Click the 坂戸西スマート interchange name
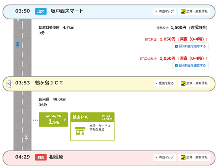Screen dimensions: 218x168 coord(67,11)
